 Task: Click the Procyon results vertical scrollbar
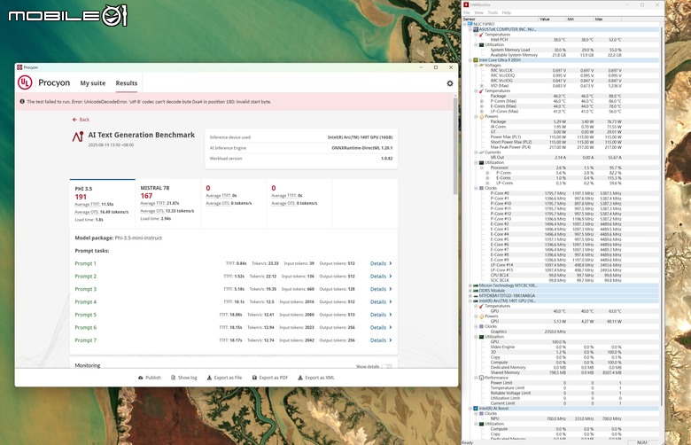click(455, 145)
